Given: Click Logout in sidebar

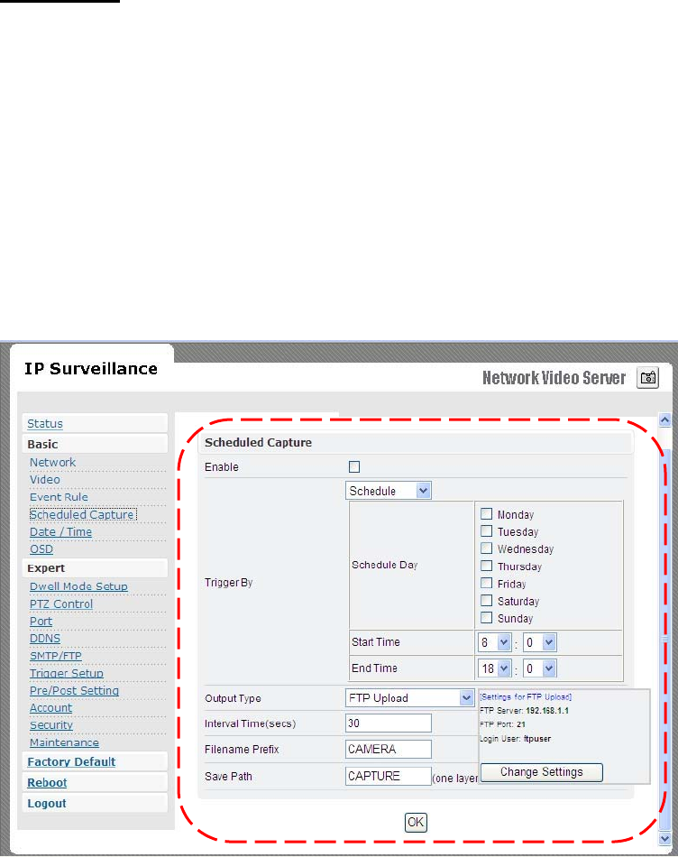Looking at the screenshot, I should point(47,804).
